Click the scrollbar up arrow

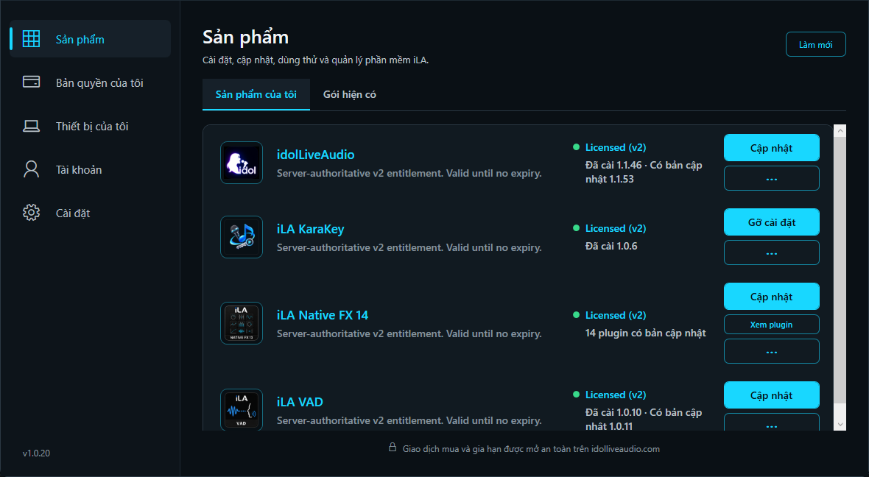(840, 131)
